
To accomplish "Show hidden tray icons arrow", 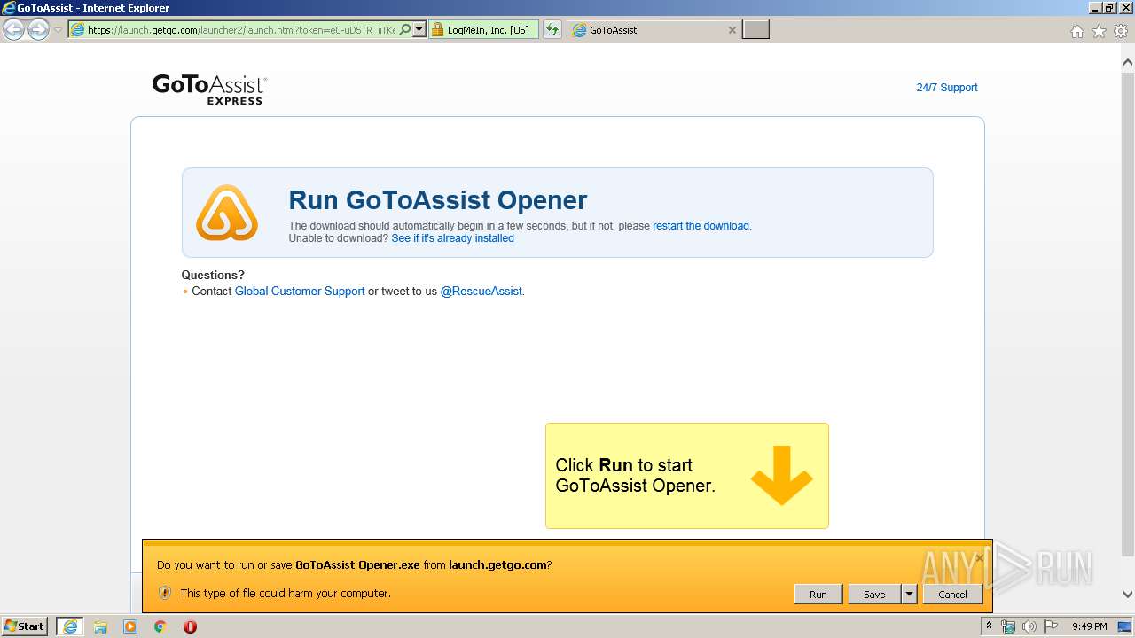I will tap(989, 626).
